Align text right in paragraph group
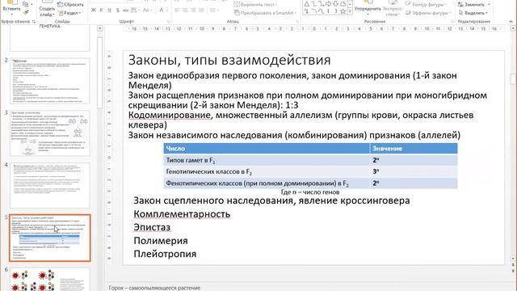Screen dimensions: 517x291 click(x=194, y=11)
